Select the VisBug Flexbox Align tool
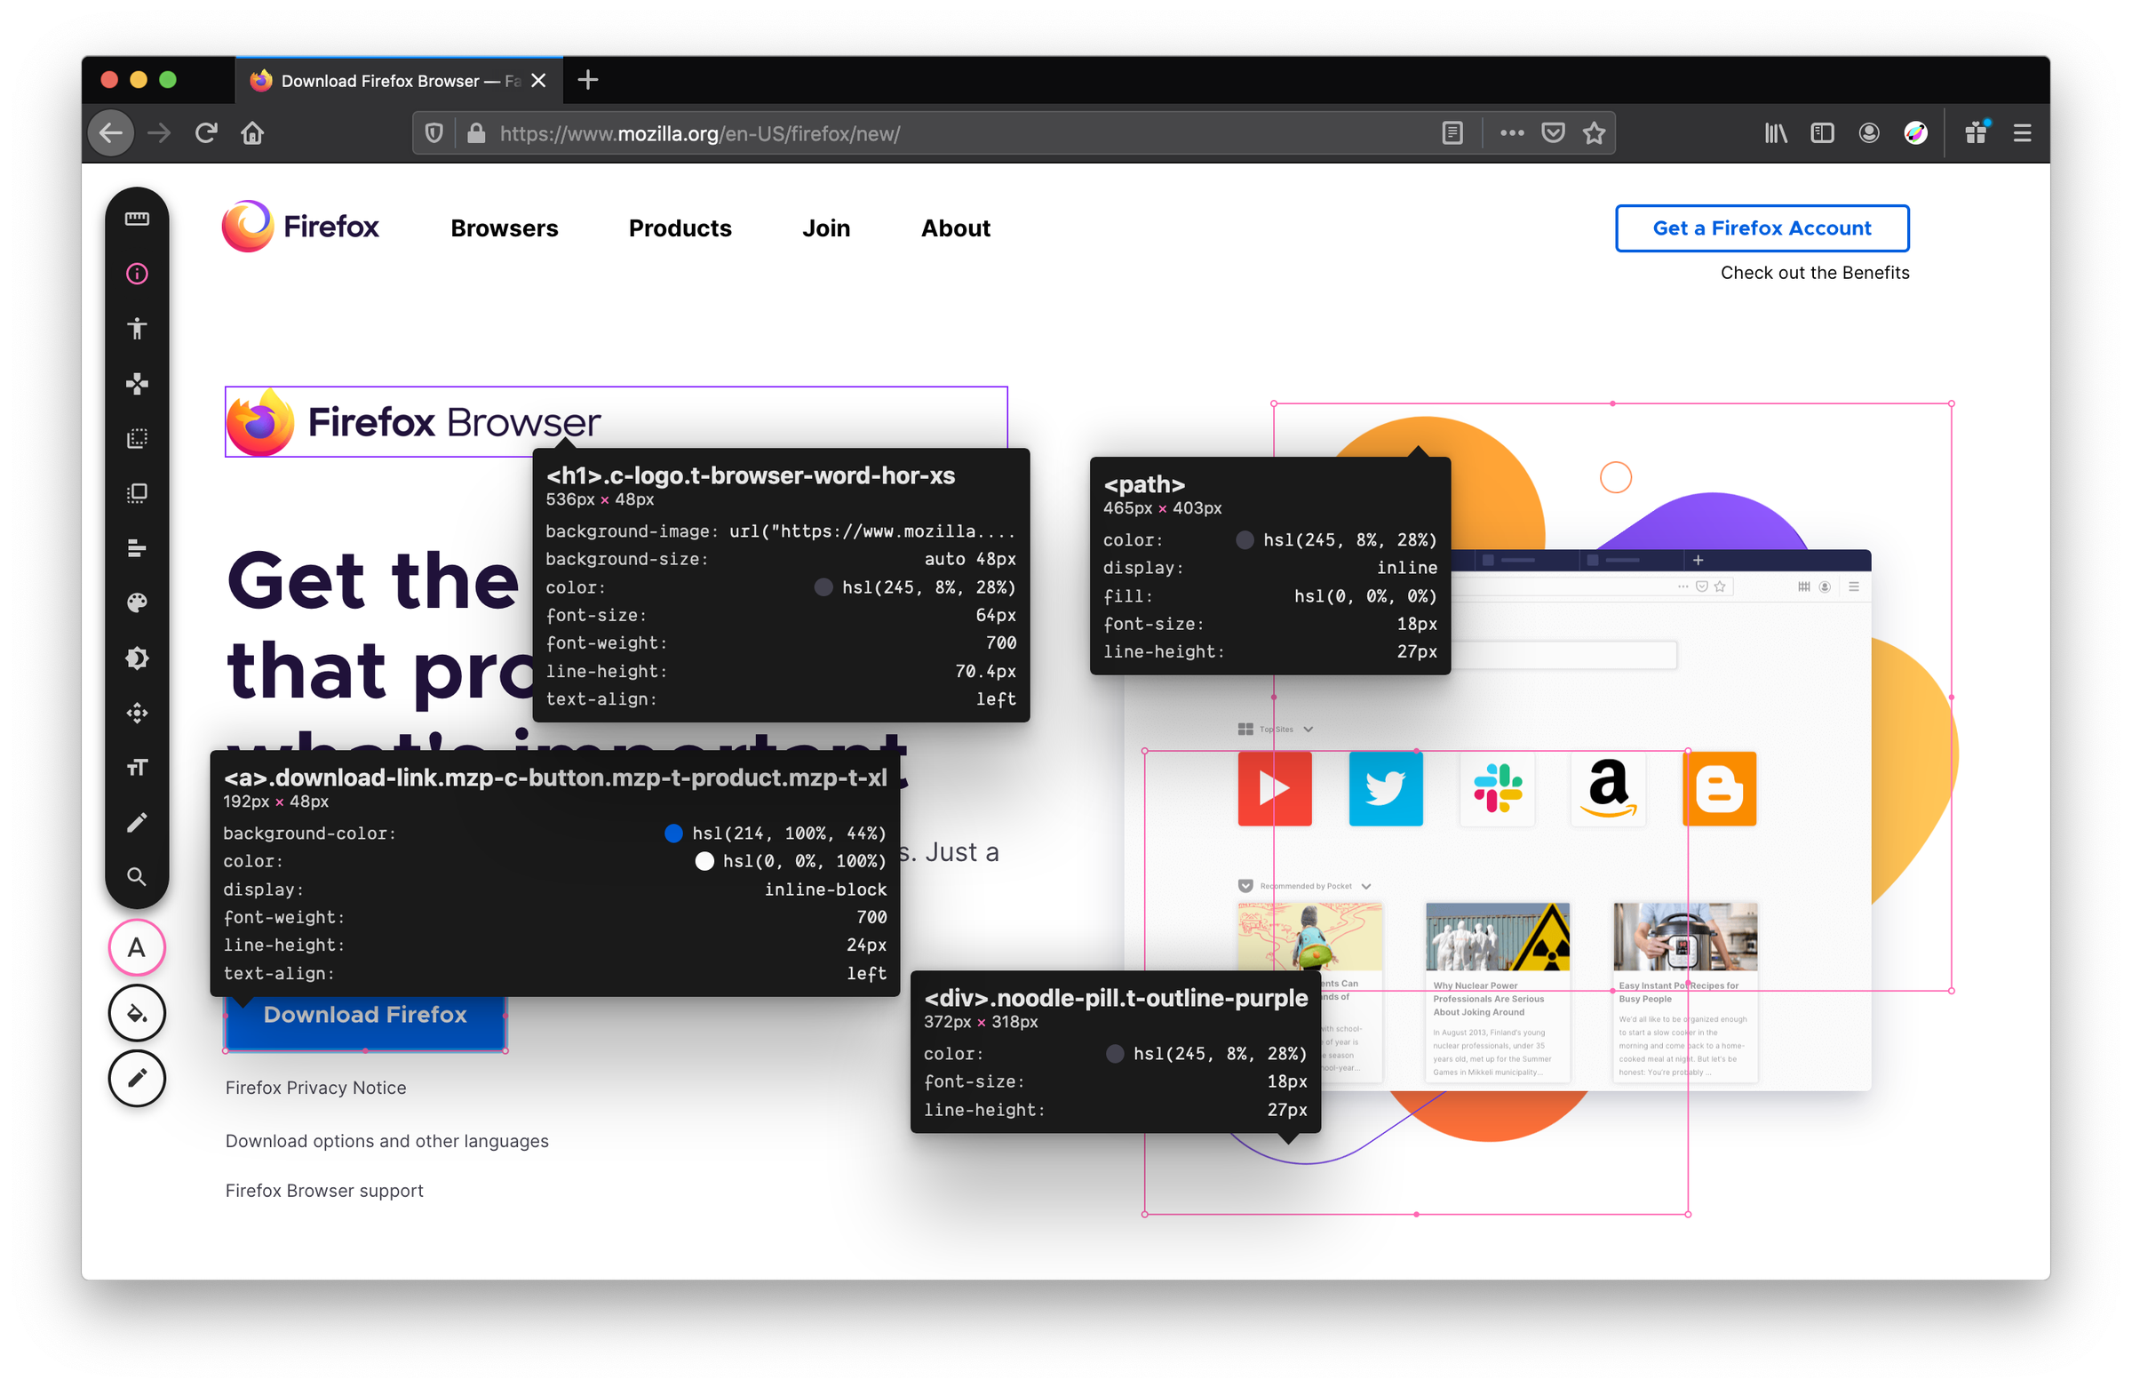The width and height of the screenshot is (2132, 1388). tap(137, 548)
